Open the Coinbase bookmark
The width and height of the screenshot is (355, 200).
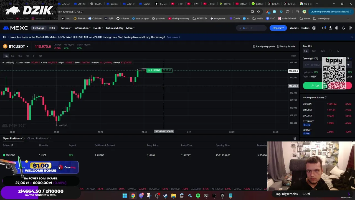95,19
